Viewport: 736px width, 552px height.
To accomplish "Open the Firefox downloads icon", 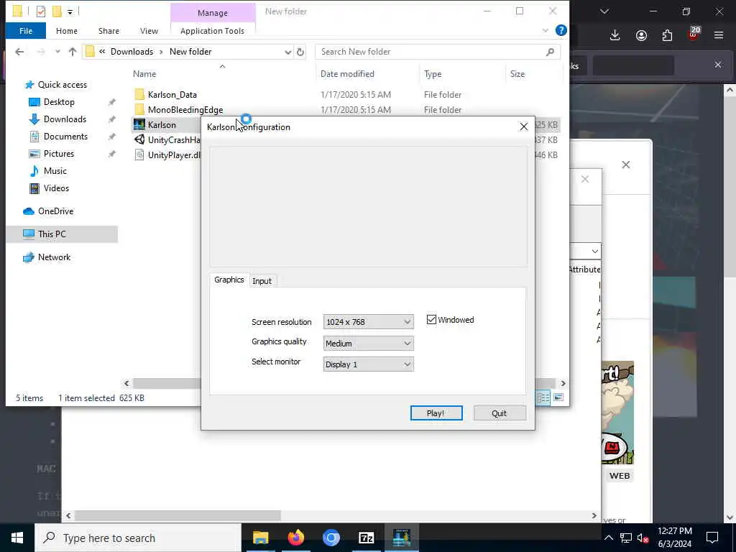I will (x=615, y=35).
